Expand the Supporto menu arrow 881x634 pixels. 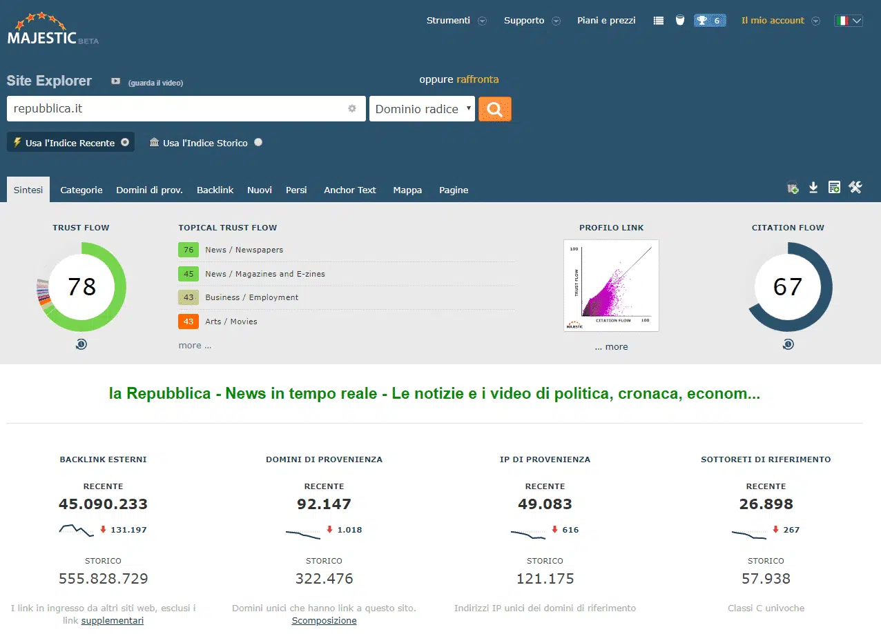556,21
